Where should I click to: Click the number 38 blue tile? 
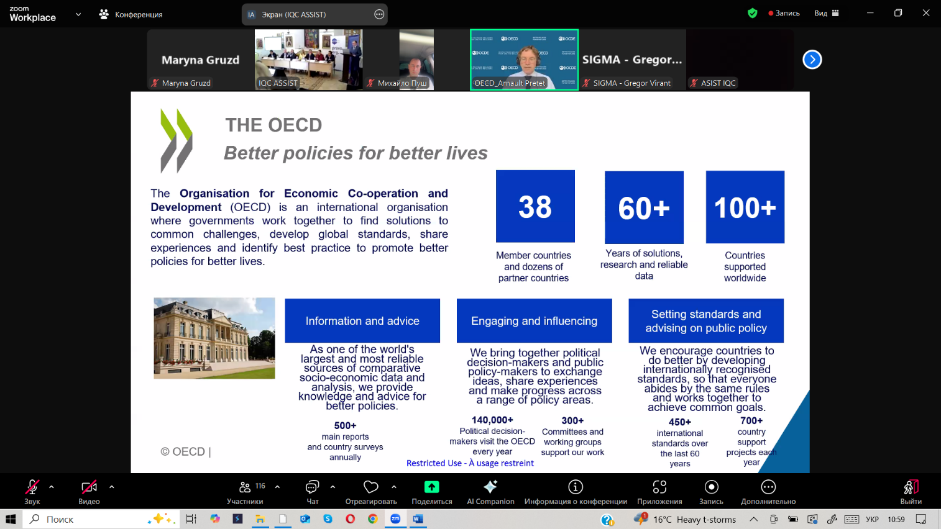(x=535, y=206)
